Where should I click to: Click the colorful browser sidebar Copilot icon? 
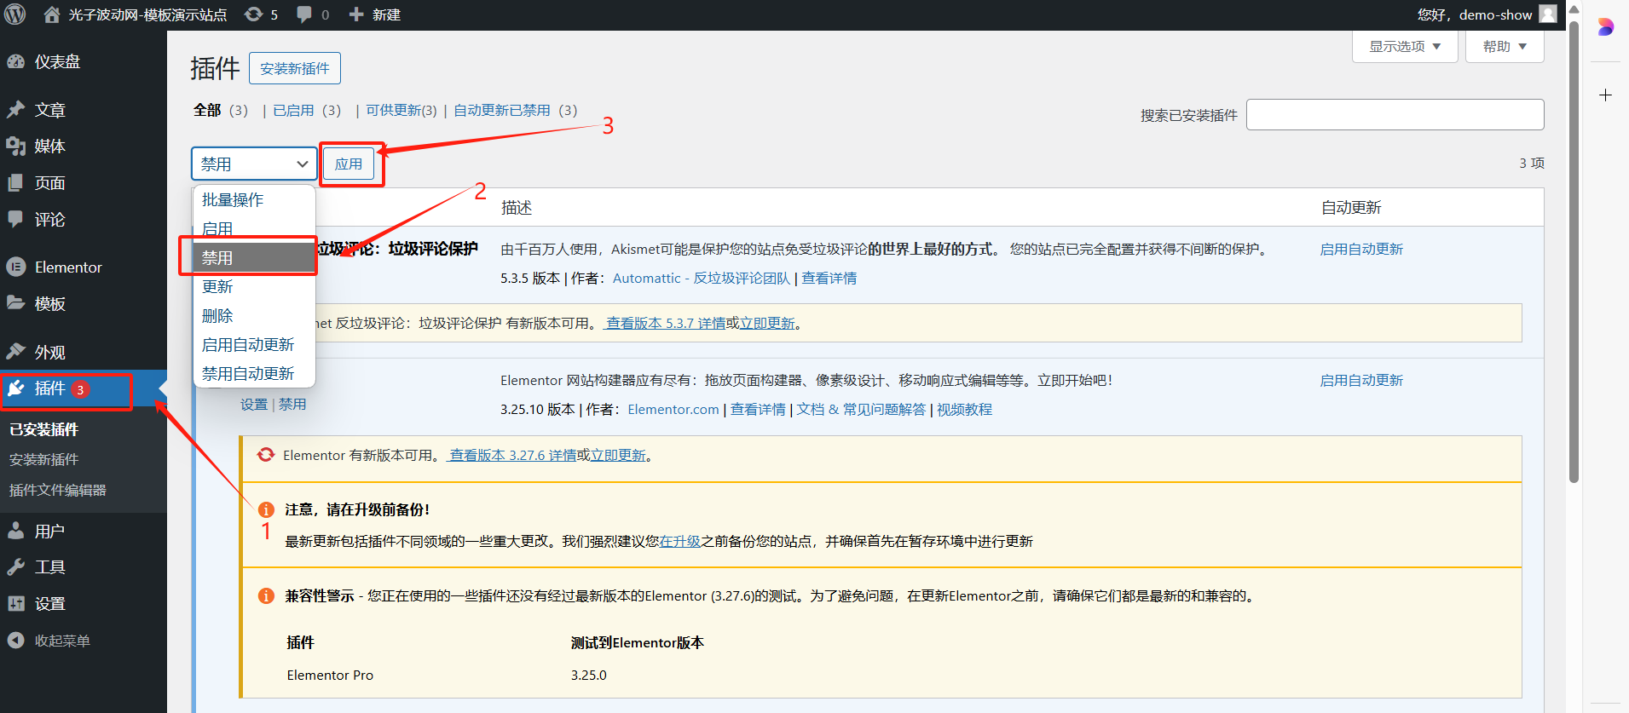coord(1605,27)
